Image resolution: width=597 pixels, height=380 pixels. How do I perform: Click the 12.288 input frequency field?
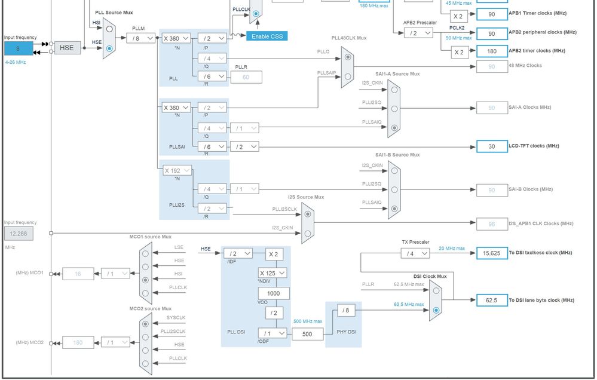pyautogui.click(x=19, y=234)
